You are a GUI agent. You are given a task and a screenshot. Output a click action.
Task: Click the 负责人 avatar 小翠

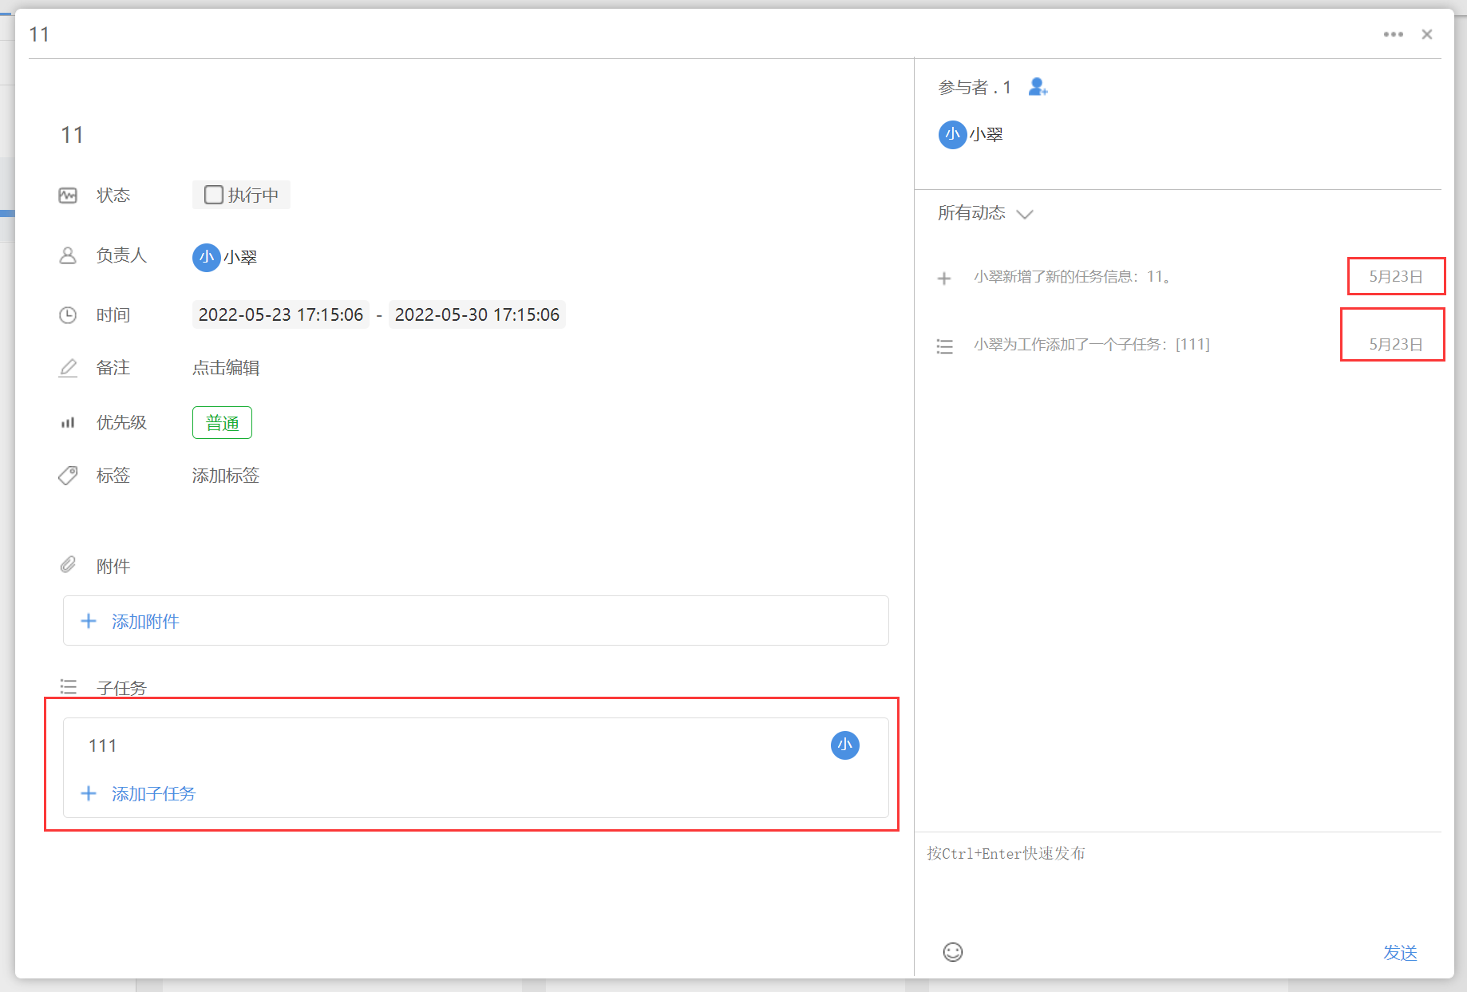206,257
